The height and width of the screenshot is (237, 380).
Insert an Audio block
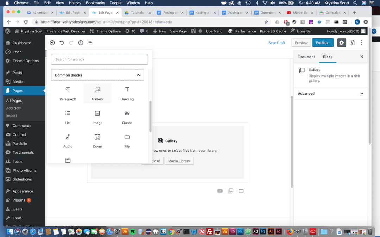tap(68, 141)
